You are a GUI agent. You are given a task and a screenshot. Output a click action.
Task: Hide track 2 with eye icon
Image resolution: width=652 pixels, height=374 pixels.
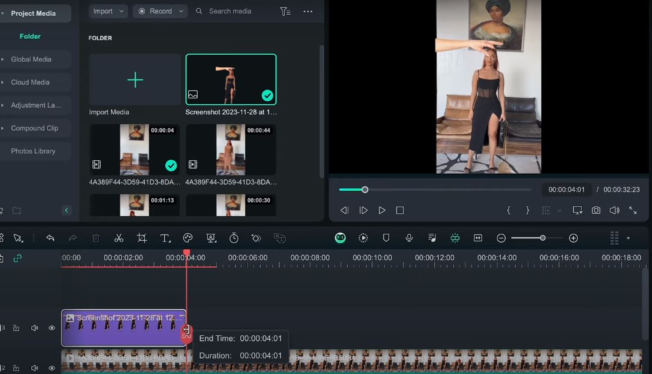[52, 368]
